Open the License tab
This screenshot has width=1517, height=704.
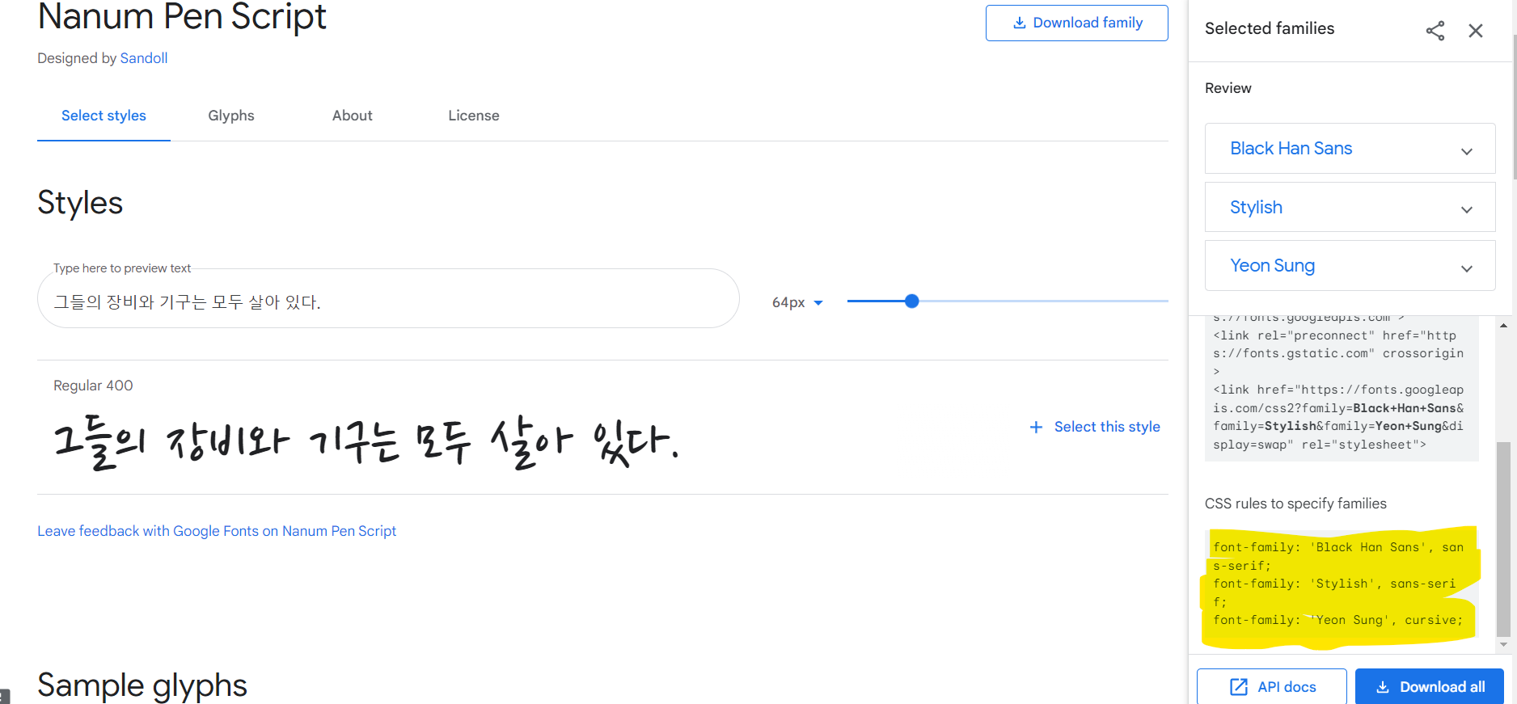pyautogui.click(x=474, y=116)
